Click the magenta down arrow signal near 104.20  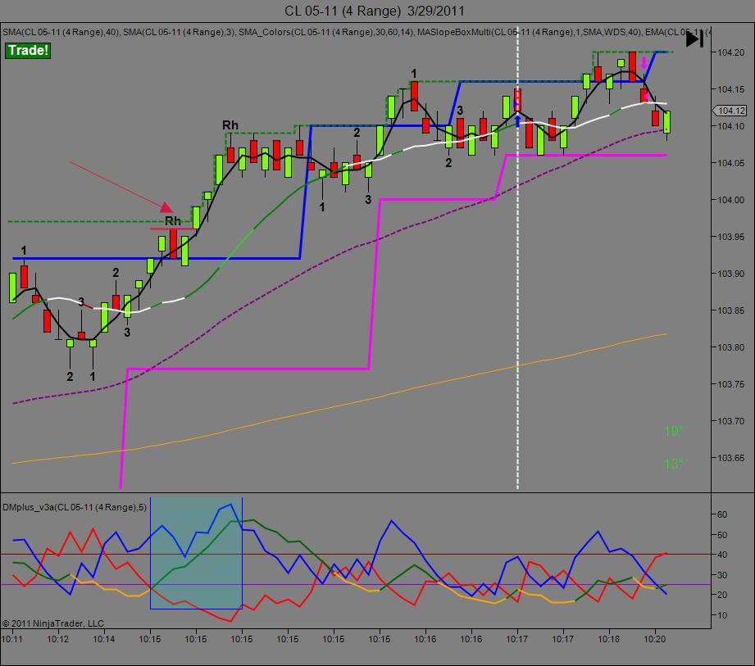pyautogui.click(x=644, y=63)
